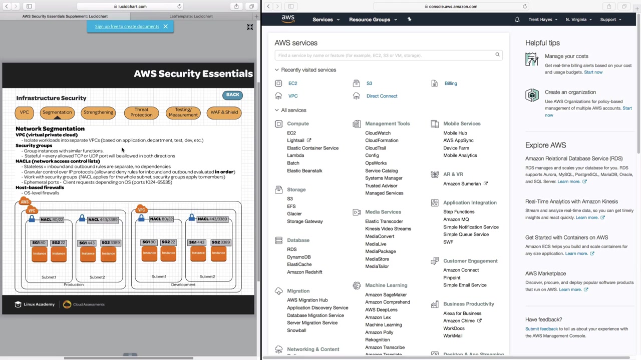Click Start now under Manage your costs
The width and height of the screenshot is (641, 360).
pyautogui.click(x=593, y=72)
